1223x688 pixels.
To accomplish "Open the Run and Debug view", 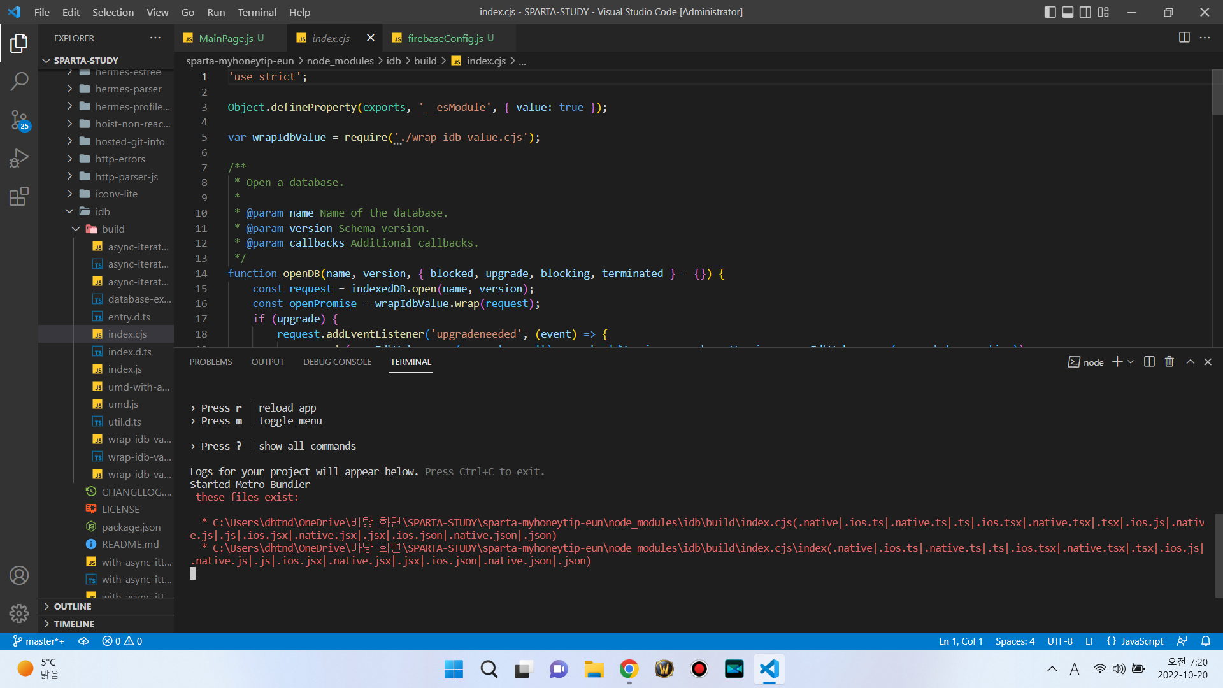I will (x=19, y=157).
